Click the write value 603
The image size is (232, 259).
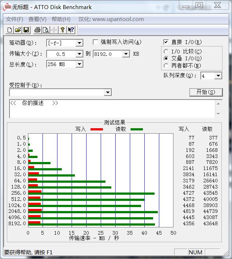pos(190,156)
